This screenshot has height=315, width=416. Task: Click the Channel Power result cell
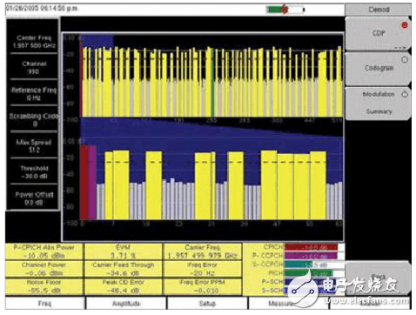pos(44,269)
